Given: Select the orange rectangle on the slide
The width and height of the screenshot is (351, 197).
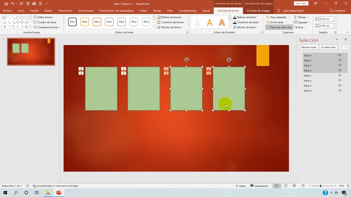Looking at the screenshot, I should point(263,56).
